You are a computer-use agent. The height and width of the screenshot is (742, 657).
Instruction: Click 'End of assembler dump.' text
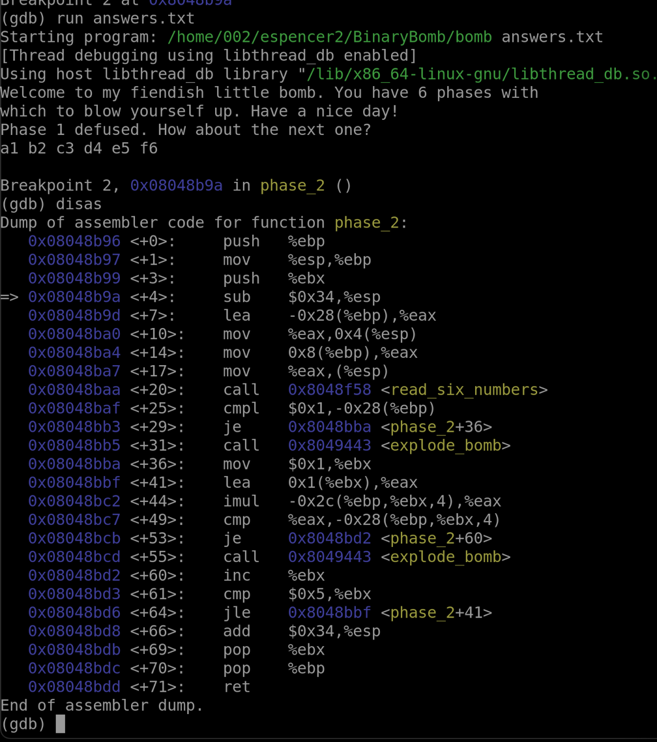click(102, 705)
